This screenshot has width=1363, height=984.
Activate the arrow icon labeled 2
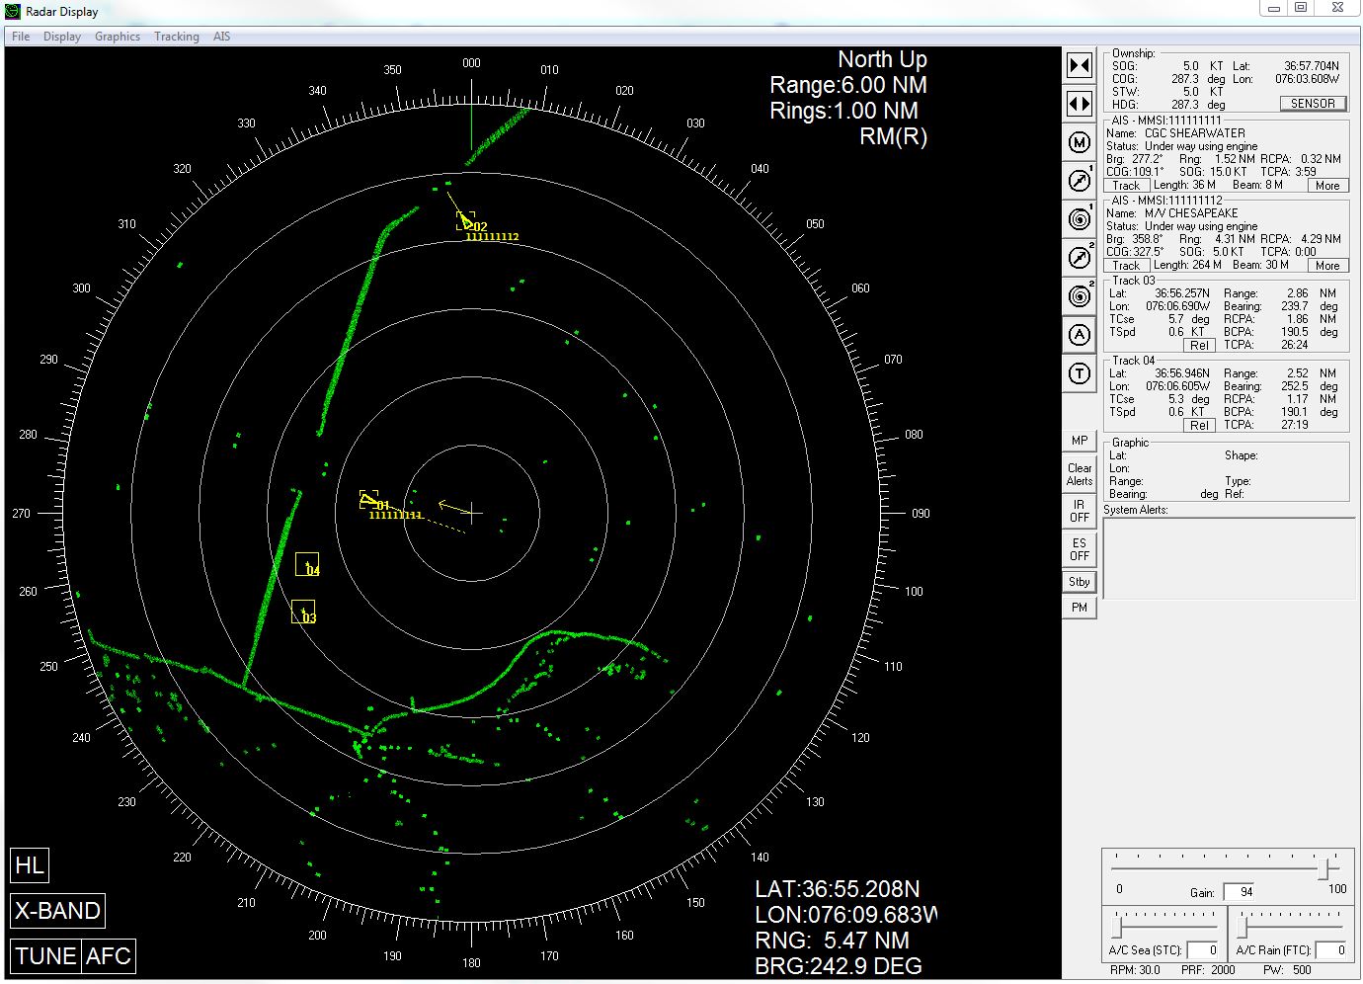pos(1080,258)
